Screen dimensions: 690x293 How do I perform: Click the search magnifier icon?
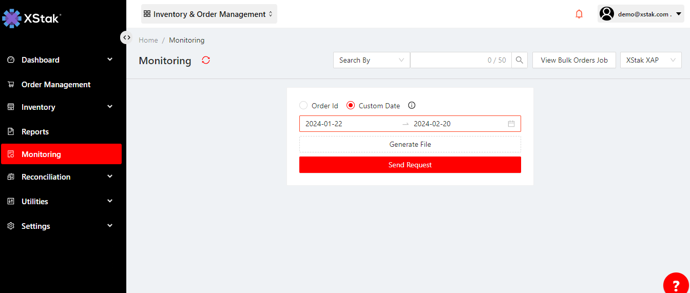[520, 60]
